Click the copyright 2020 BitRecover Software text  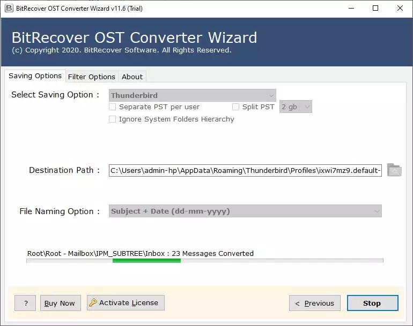coord(121,50)
